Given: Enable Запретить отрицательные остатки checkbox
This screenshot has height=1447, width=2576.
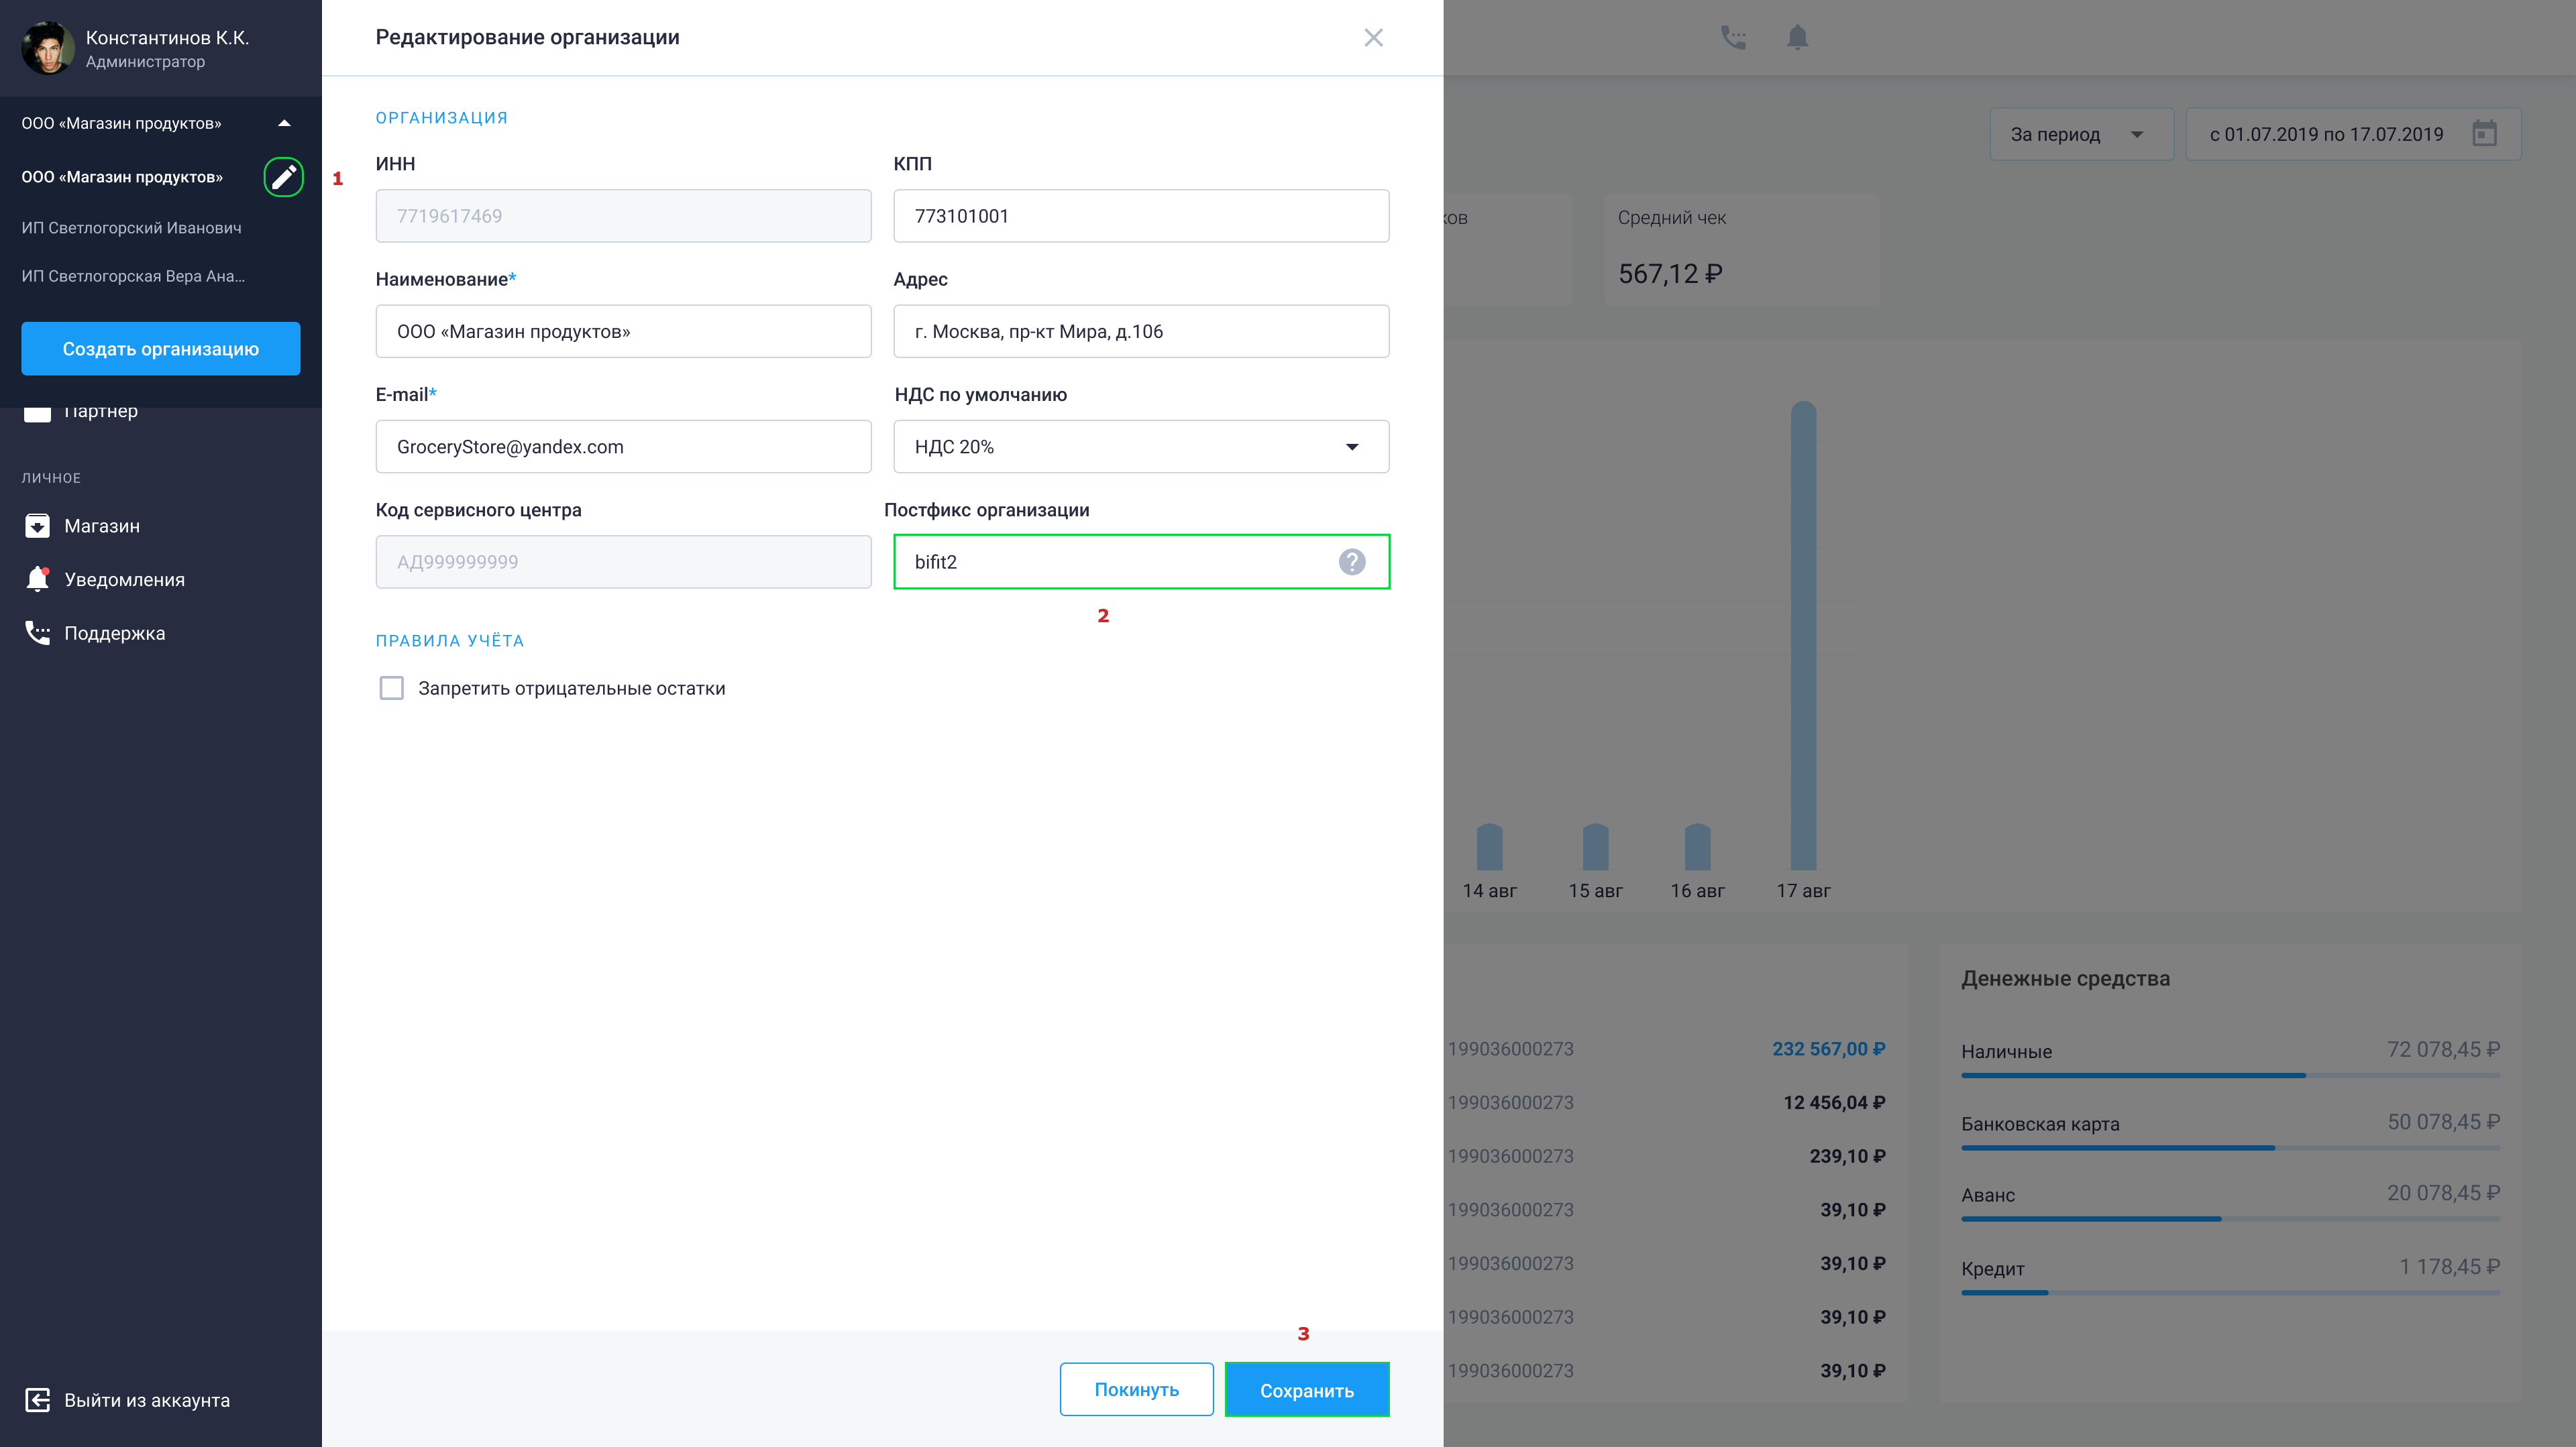Looking at the screenshot, I should [x=391, y=687].
